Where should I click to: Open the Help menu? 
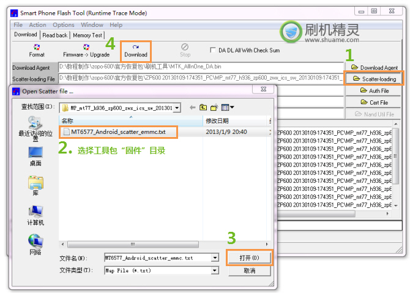pyautogui.click(x=116, y=25)
